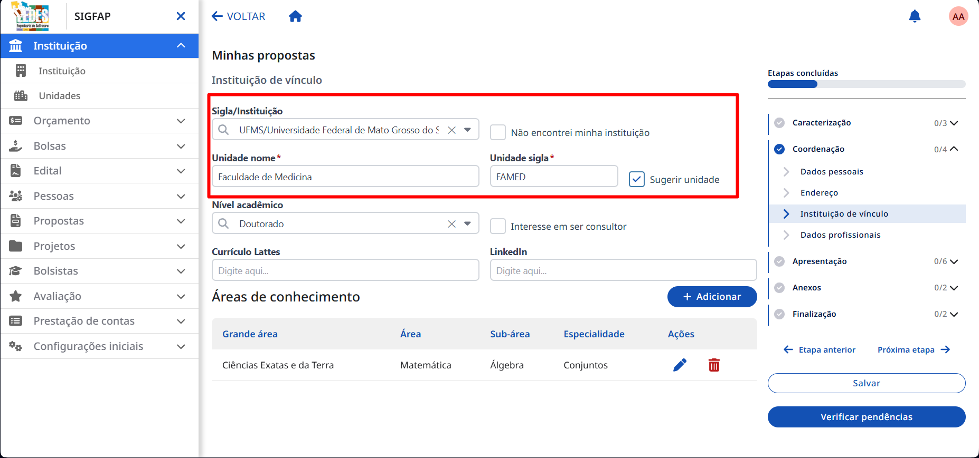Open the Sigla/Instituição dropdown arrow
This screenshot has width=979, height=458.
(467, 130)
